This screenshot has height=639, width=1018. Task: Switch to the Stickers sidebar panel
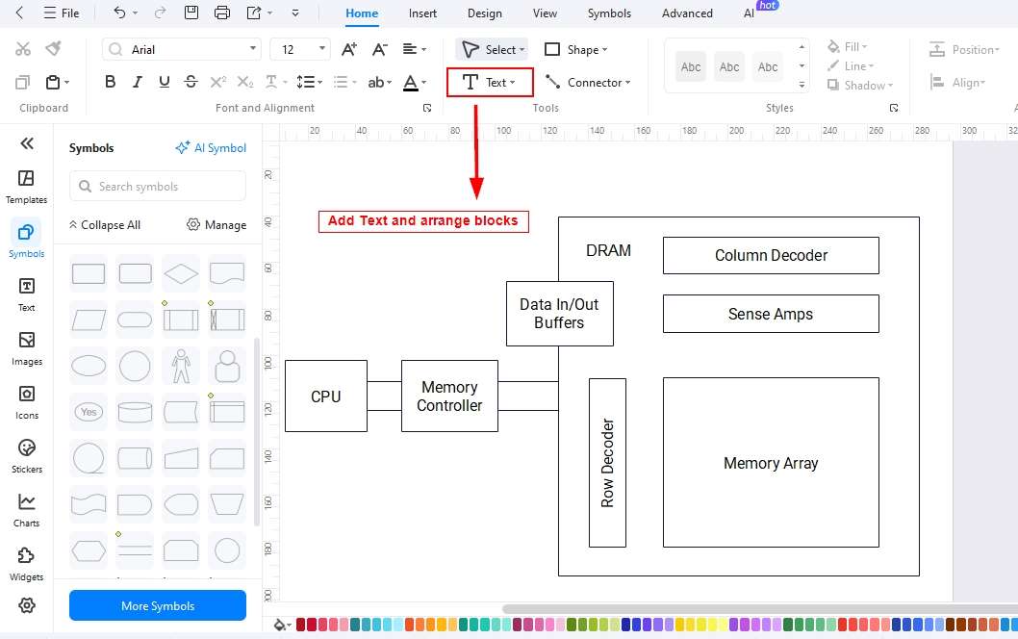click(x=26, y=454)
